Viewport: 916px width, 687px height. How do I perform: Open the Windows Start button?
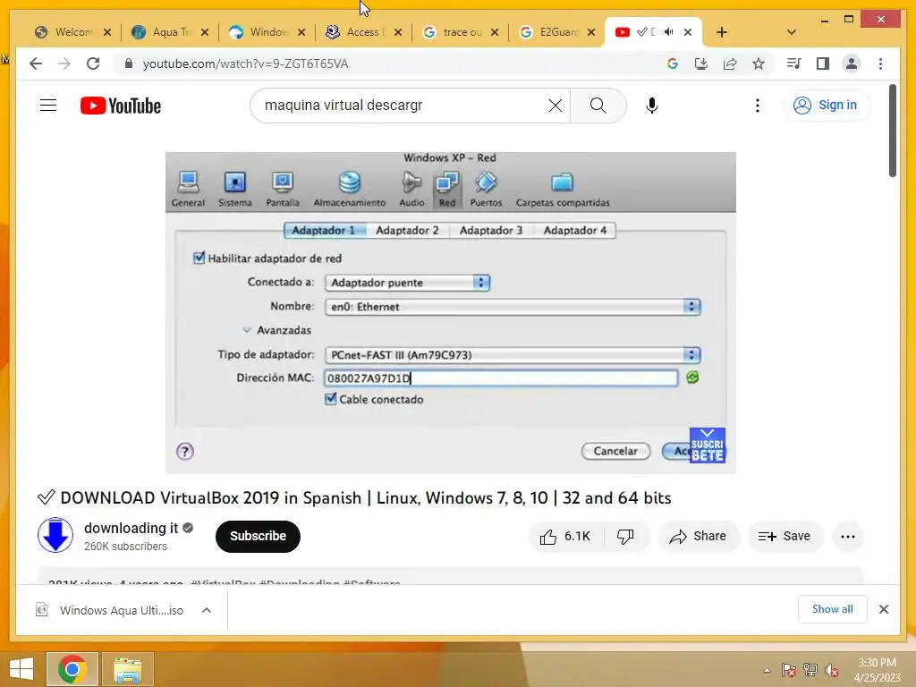coord(21,669)
